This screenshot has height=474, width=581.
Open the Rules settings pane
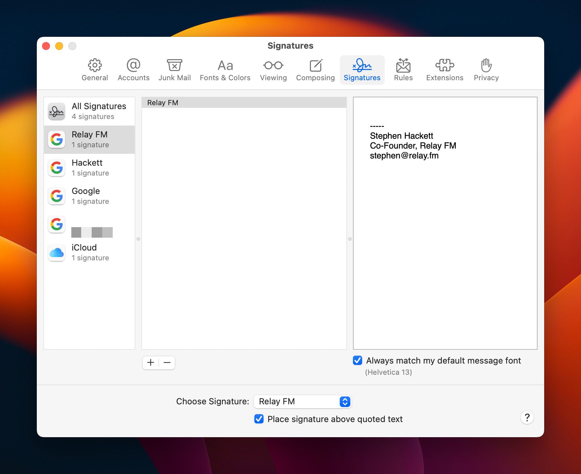click(x=403, y=69)
